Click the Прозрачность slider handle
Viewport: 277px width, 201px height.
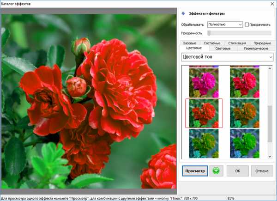coord(209,33)
